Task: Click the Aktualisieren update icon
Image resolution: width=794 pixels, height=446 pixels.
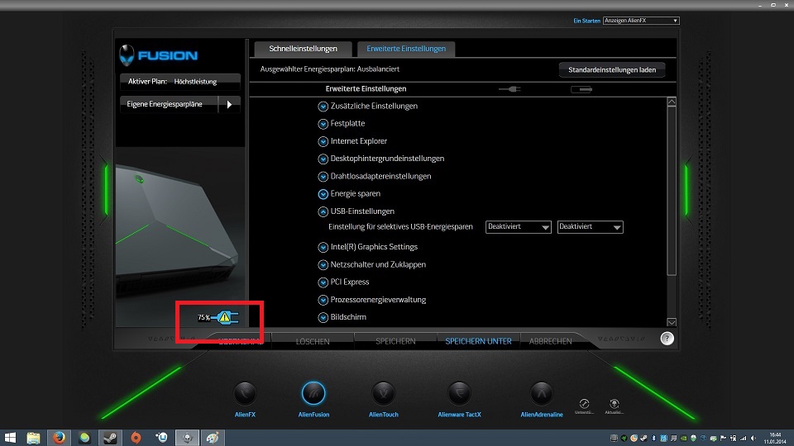Action: (615, 404)
